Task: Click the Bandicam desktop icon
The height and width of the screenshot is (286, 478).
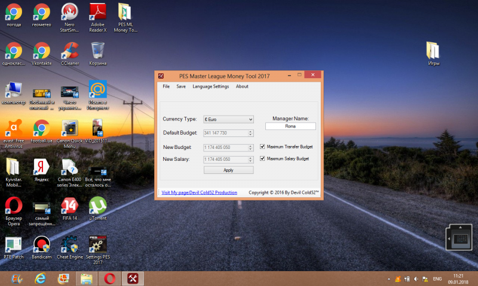Action: click(x=42, y=248)
